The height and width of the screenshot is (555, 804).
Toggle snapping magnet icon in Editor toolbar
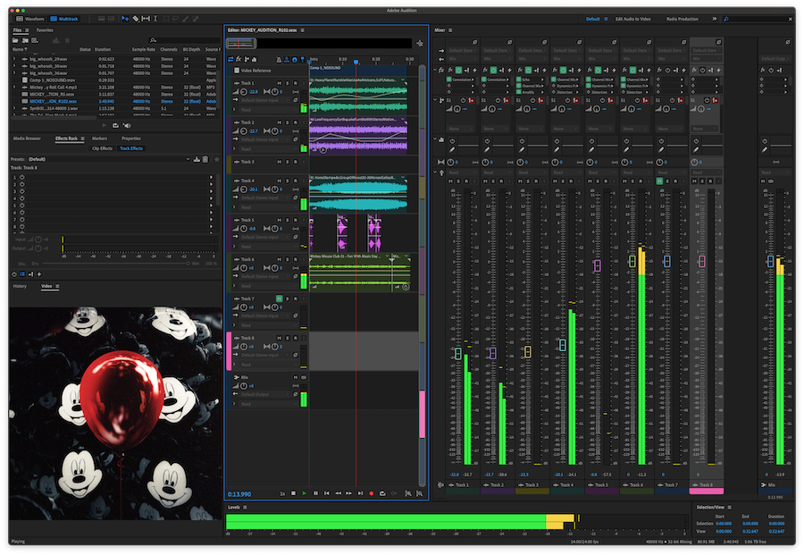(295, 60)
